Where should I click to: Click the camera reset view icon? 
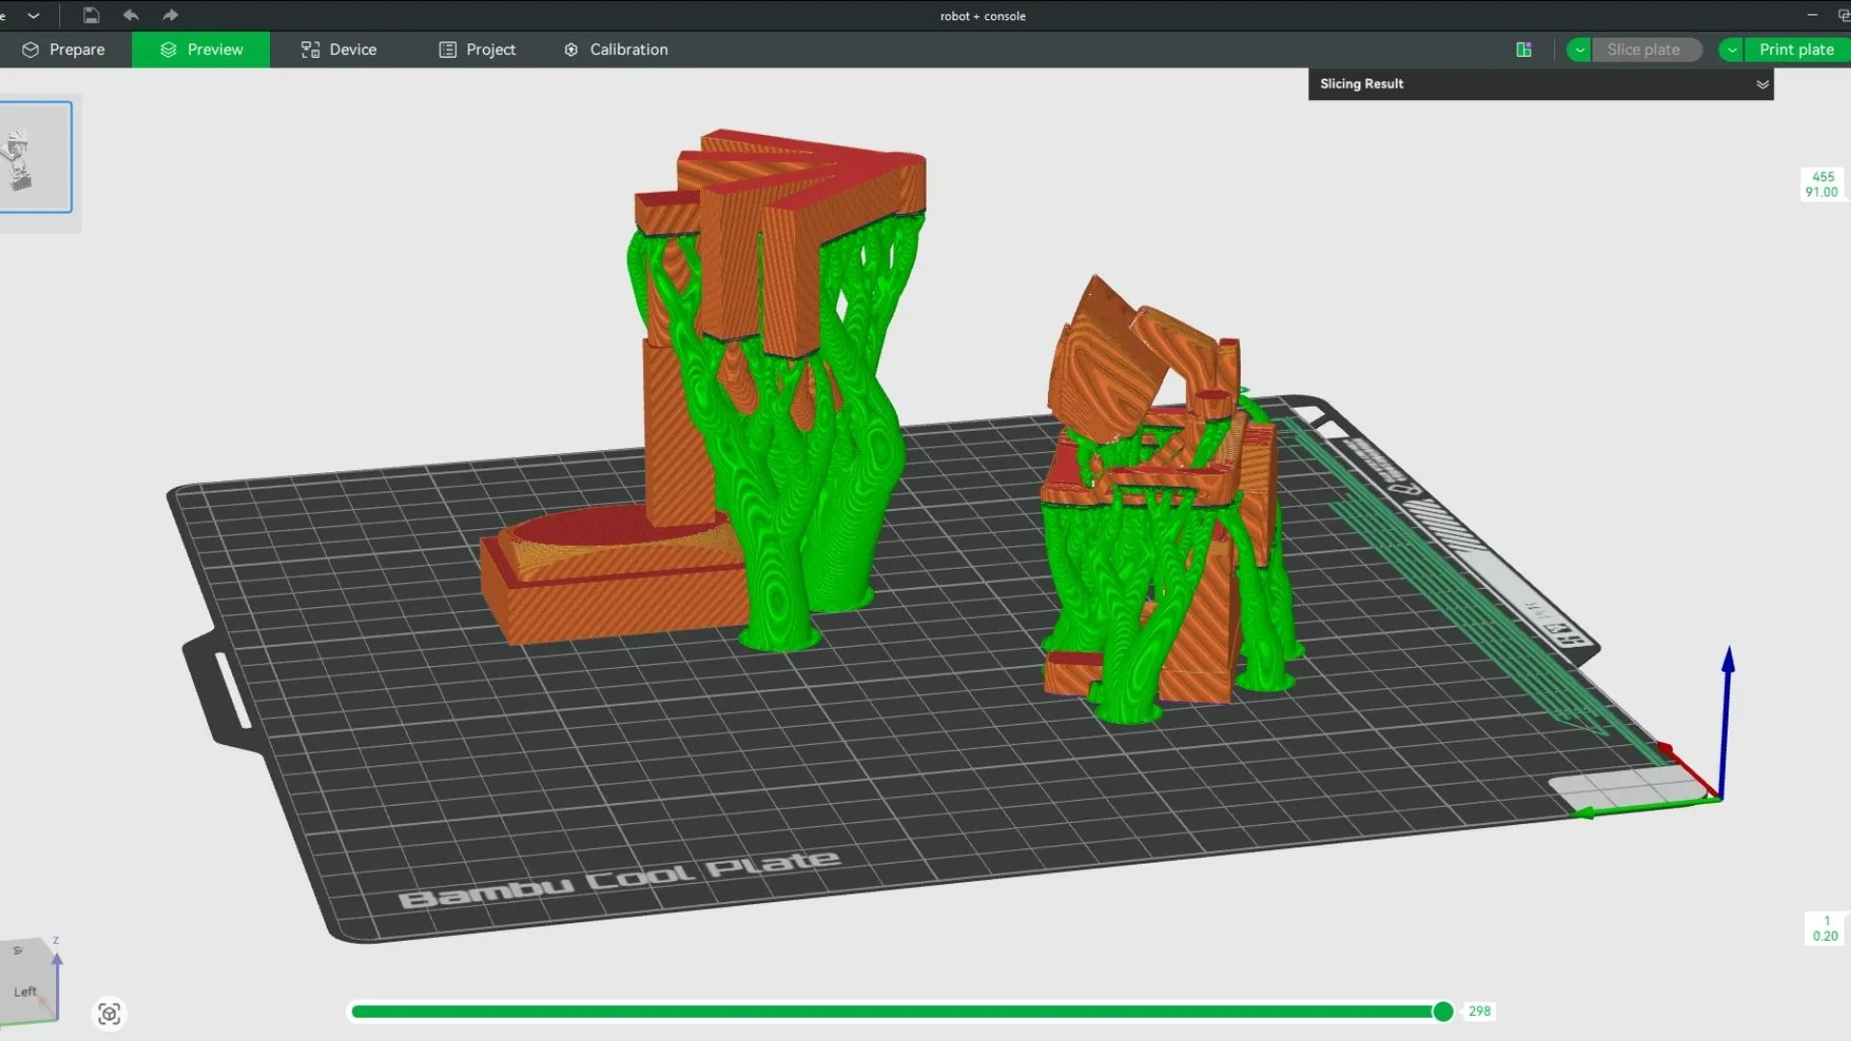coord(109,1014)
